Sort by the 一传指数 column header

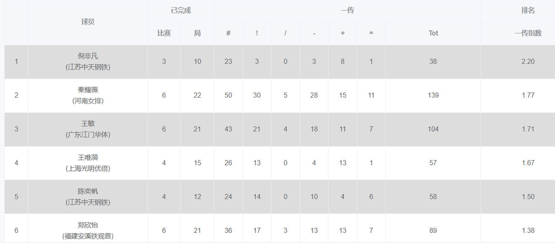coord(528,33)
